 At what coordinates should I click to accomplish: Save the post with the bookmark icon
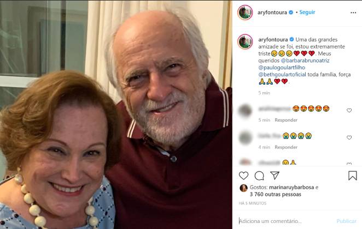coord(353,176)
